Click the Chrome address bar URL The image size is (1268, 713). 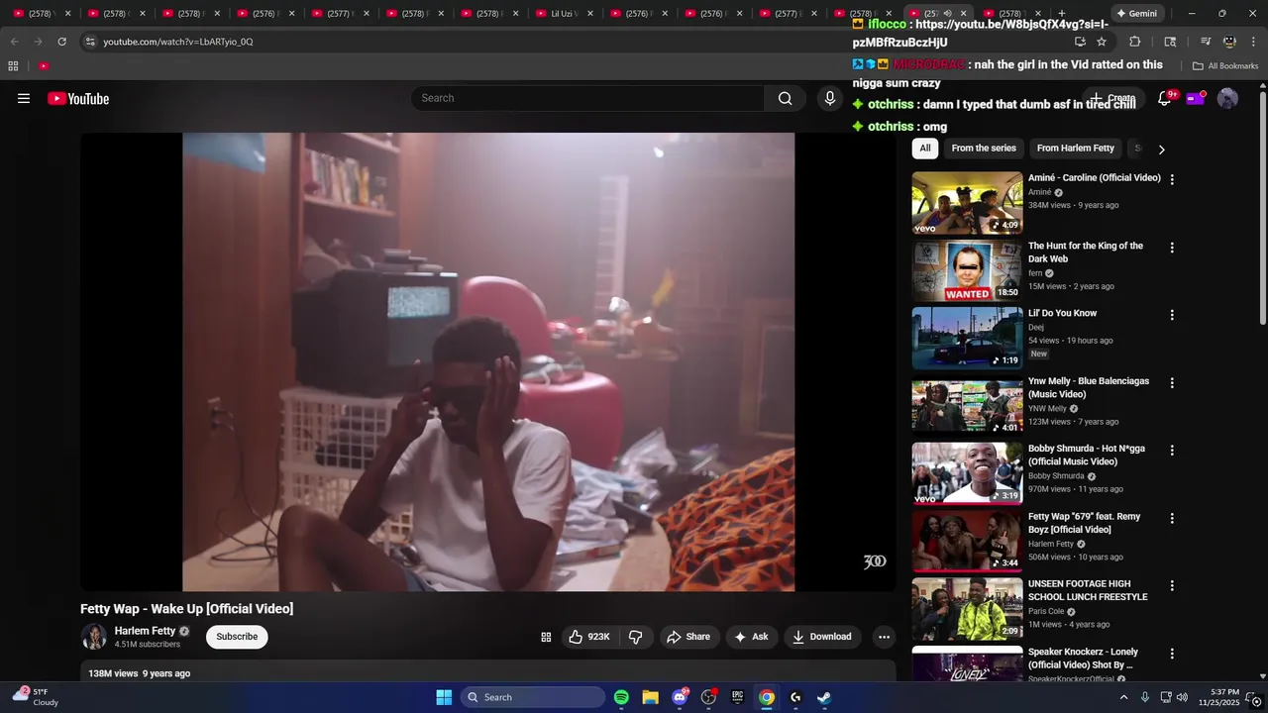(178, 42)
